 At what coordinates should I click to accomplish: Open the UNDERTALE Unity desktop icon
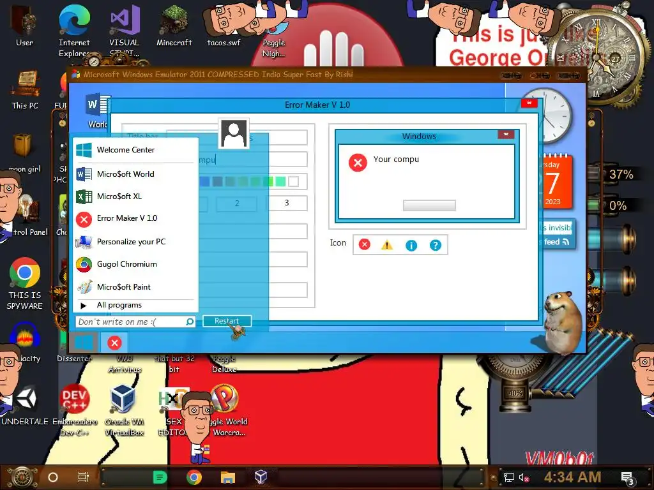pos(25,405)
